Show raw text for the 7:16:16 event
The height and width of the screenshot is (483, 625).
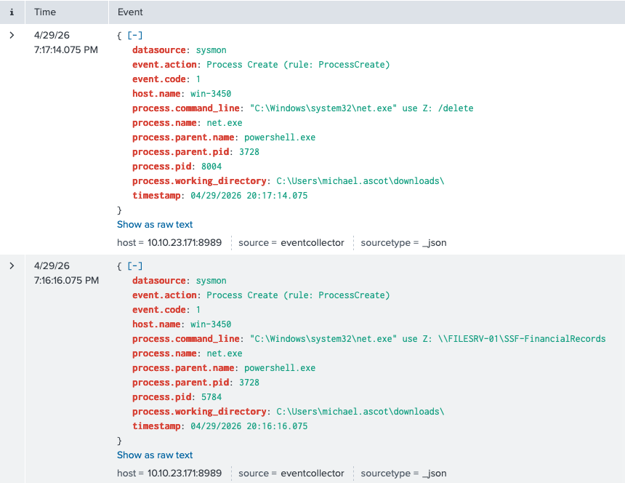click(155, 455)
